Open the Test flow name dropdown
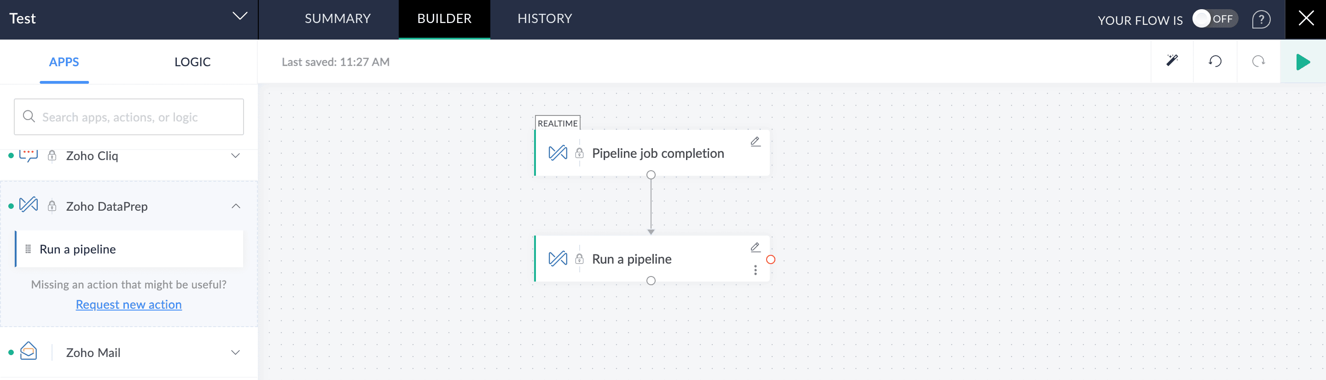The height and width of the screenshot is (380, 1326). (239, 16)
